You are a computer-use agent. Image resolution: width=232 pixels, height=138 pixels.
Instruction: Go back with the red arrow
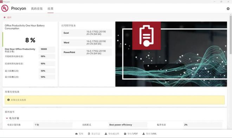(x=5, y=17)
